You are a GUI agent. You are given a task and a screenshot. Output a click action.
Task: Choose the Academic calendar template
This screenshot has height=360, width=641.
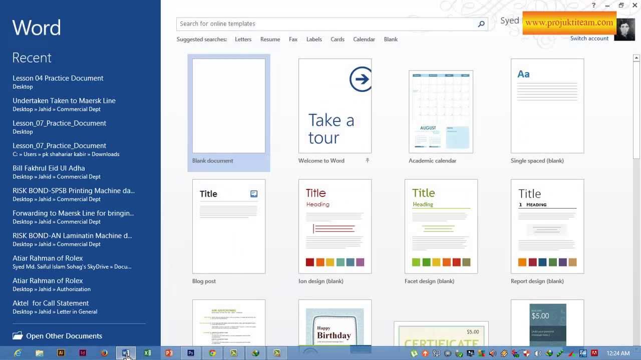tap(441, 112)
